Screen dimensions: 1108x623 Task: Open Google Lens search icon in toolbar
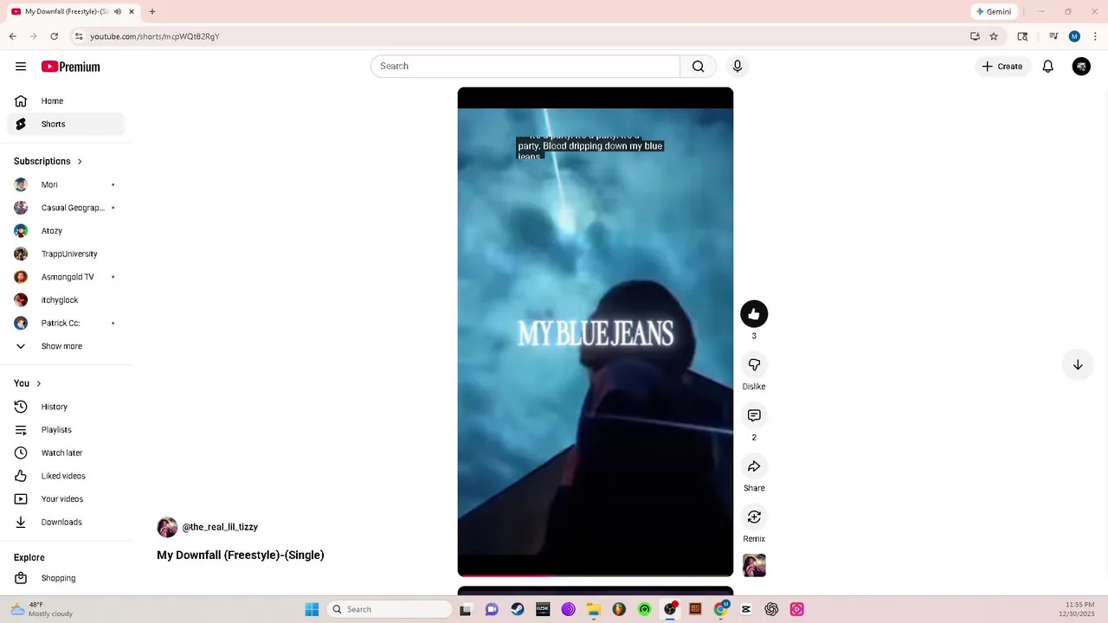coord(1022,36)
